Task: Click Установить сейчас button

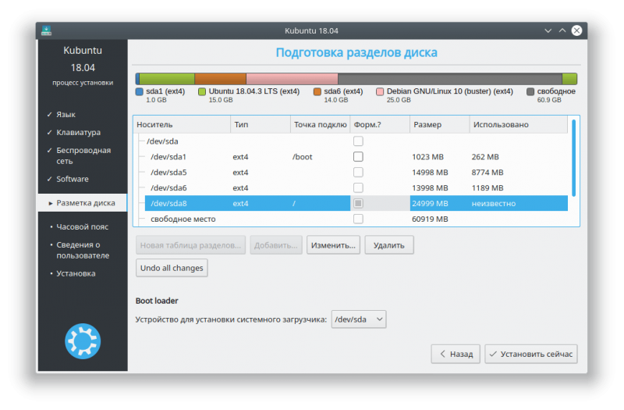Action: (531, 354)
